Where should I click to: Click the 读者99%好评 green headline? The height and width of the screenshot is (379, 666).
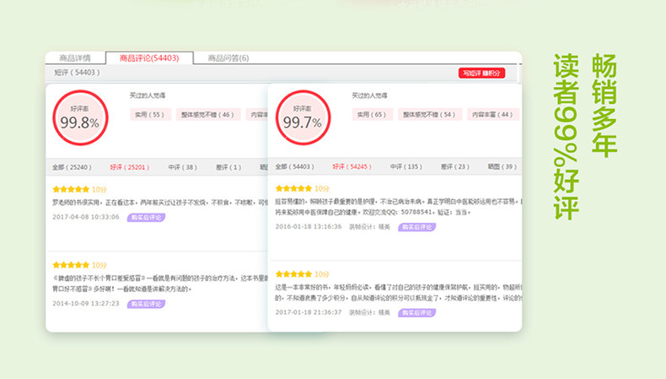(x=567, y=137)
